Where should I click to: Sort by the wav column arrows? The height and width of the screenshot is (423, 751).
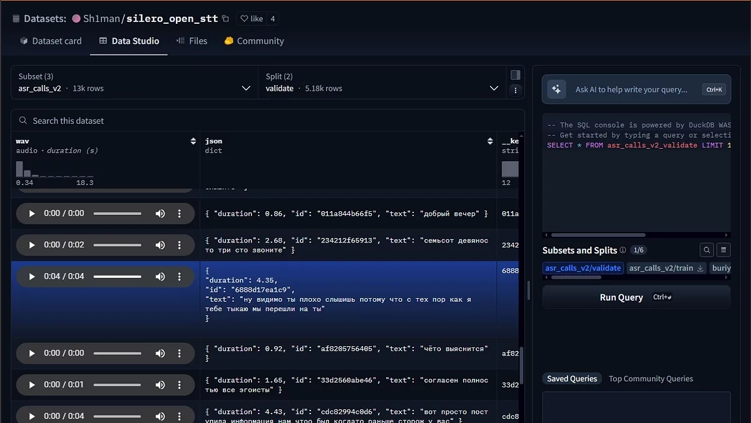pyautogui.click(x=193, y=142)
